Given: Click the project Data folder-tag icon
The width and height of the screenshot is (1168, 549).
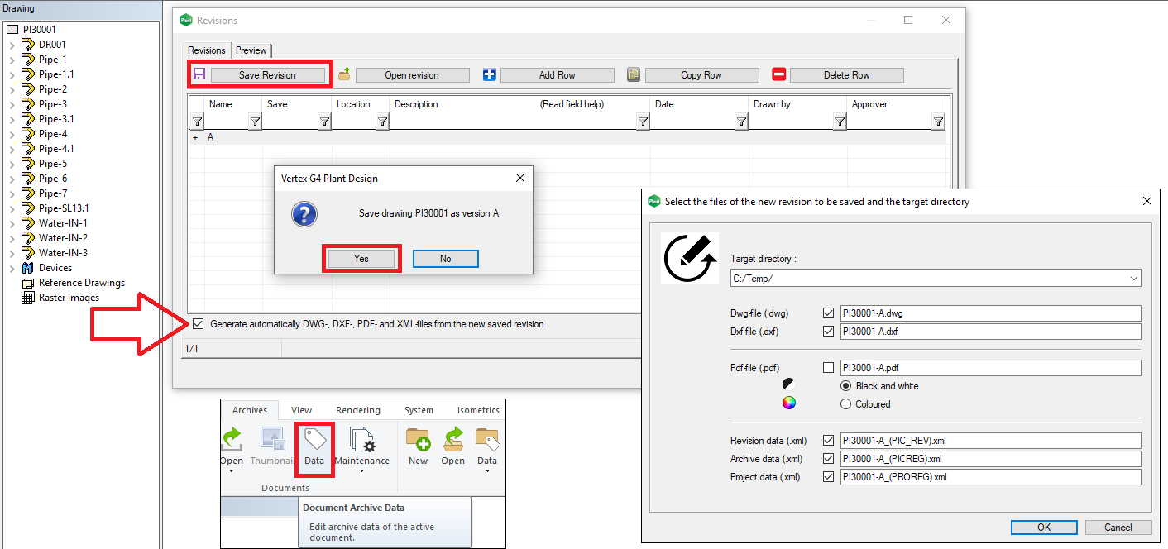Looking at the screenshot, I should point(487,439).
